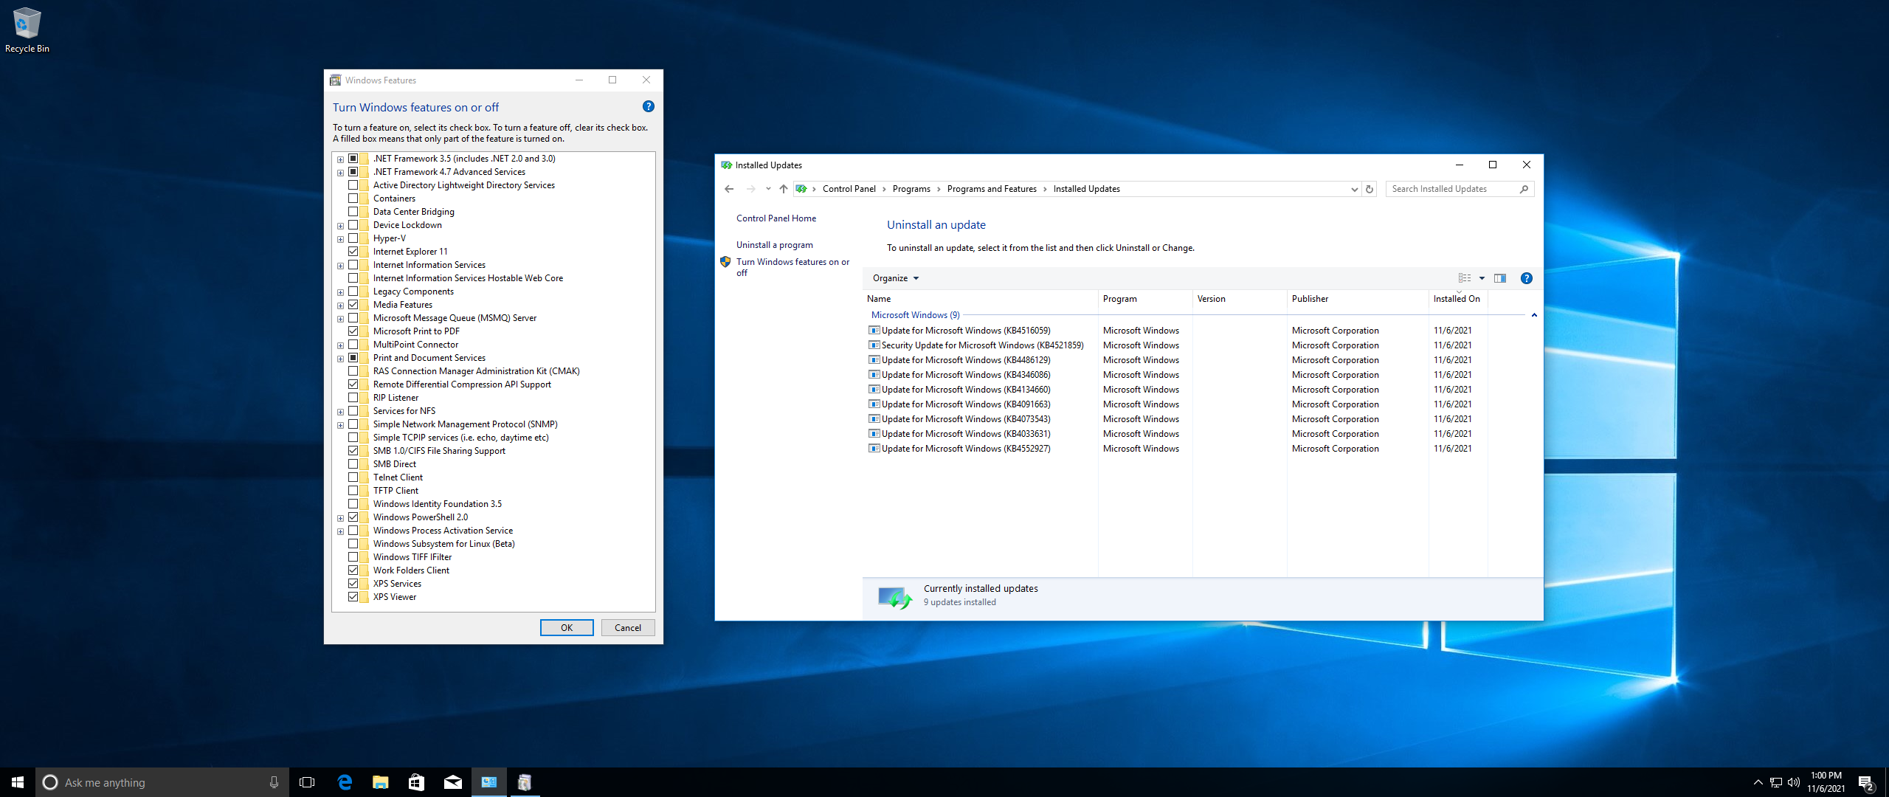This screenshot has width=1889, height=797.
Task: Click the search magnifier icon
Action: tap(1524, 189)
